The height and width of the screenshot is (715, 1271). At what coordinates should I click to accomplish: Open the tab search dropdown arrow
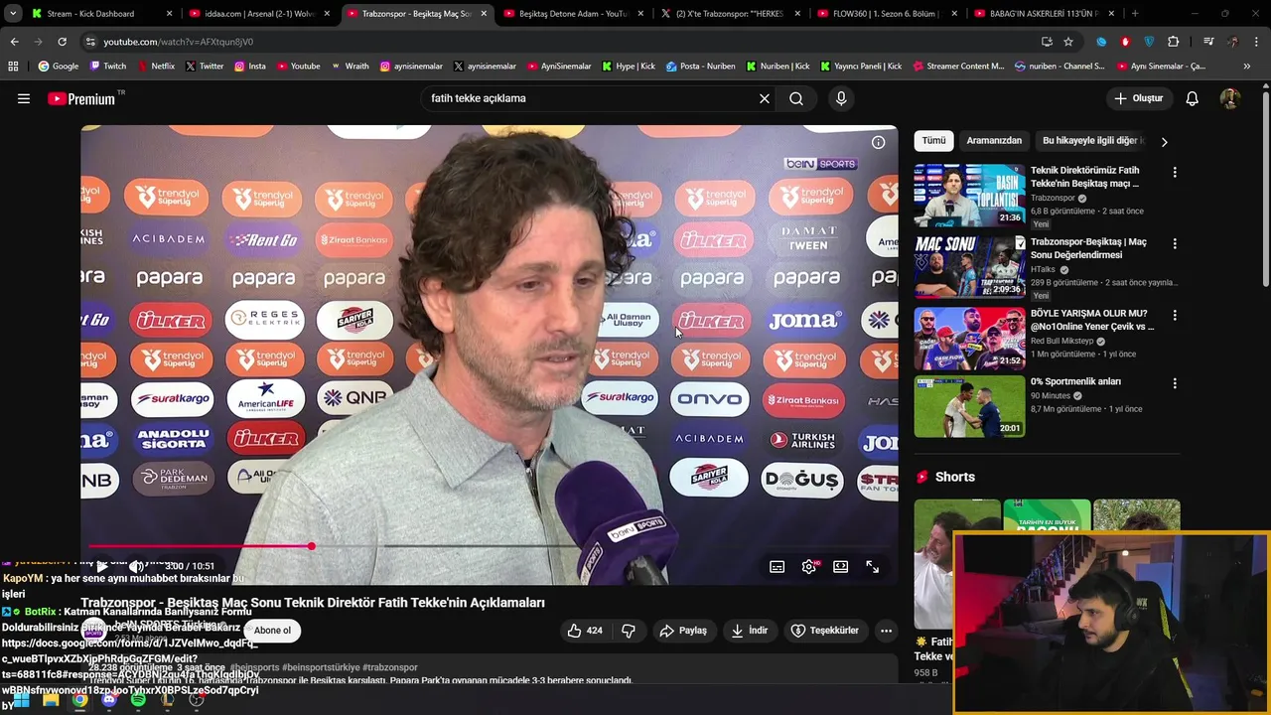(x=13, y=14)
